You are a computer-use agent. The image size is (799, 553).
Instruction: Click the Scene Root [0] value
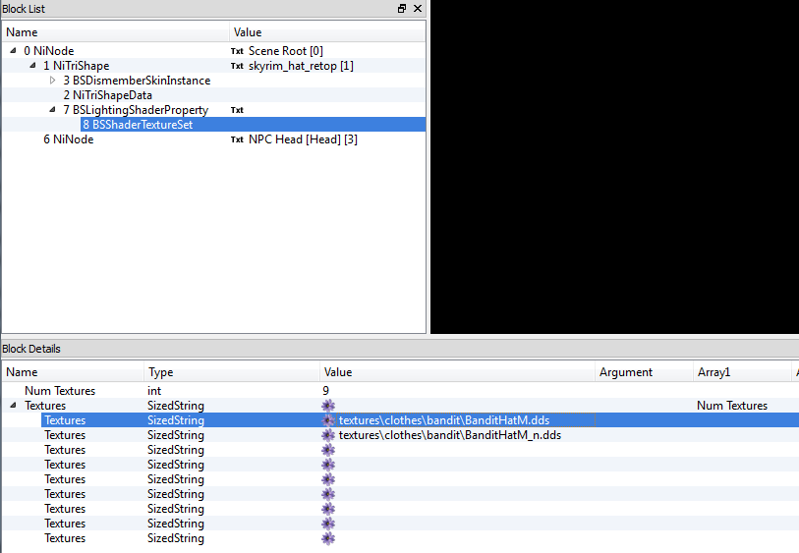286,51
